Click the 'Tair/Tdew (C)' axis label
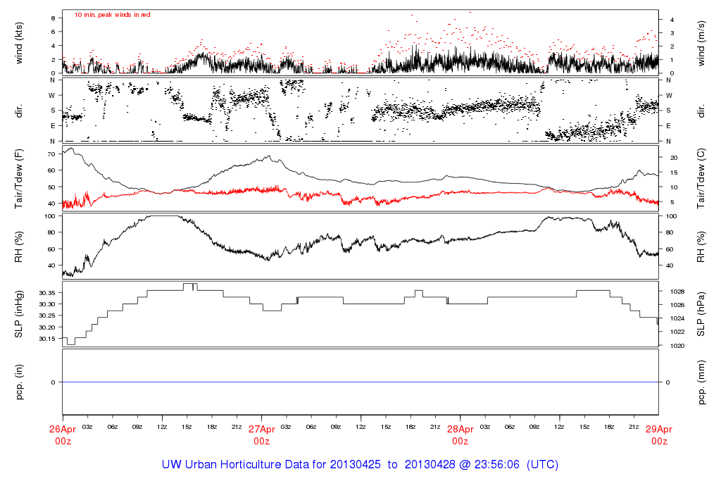The width and height of the screenshot is (721, 493). pos(701,178)
